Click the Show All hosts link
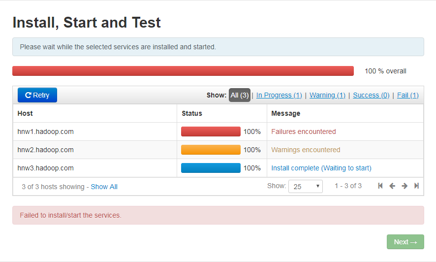The height and width of the screenshot is (262, 436). (104, 187)
